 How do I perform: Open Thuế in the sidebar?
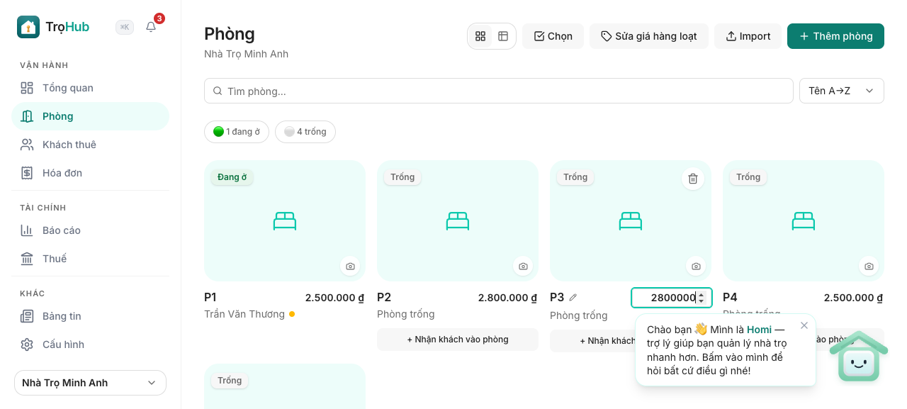tap(91, 259)
